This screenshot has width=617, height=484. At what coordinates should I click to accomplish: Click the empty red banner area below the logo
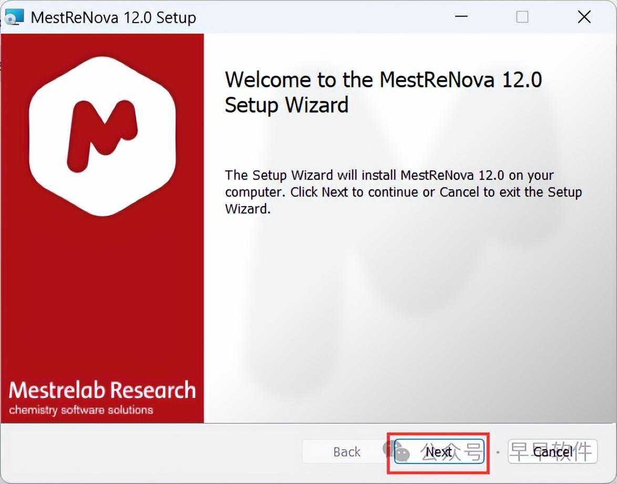[101, 295]
